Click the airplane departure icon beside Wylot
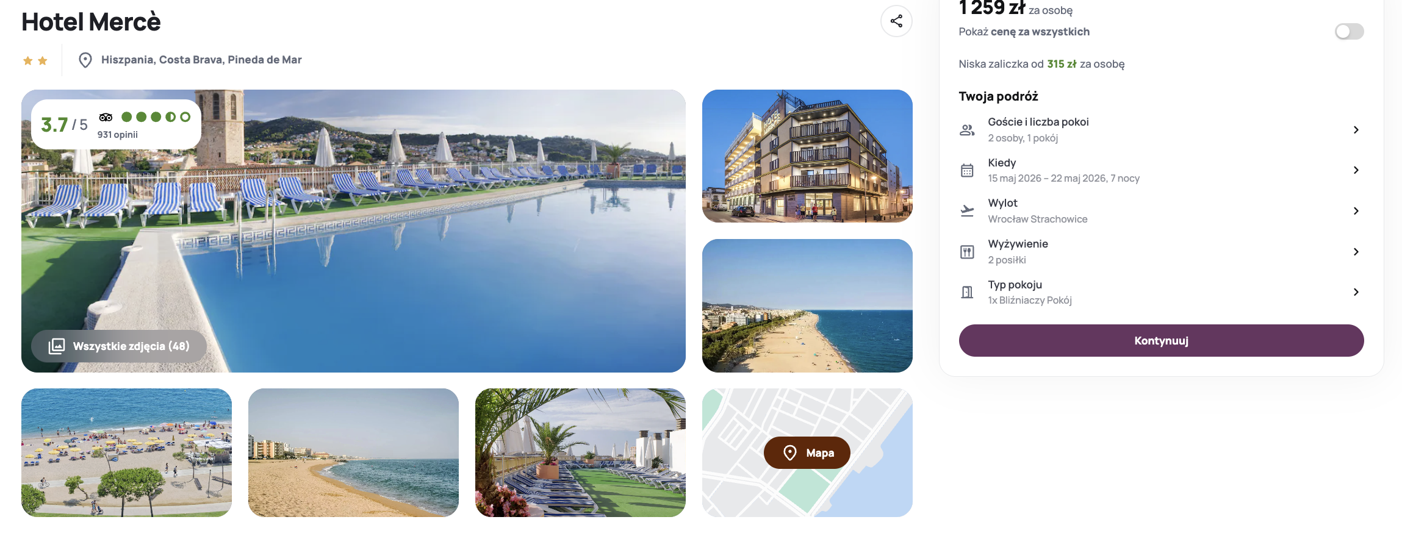The image size is (1402, 539). tap(967, 211)
